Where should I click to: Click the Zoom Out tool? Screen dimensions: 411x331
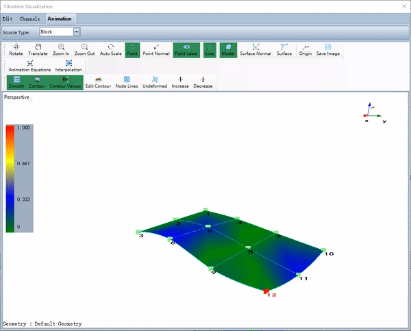point(84,50)
